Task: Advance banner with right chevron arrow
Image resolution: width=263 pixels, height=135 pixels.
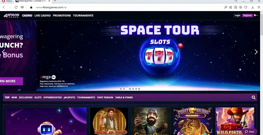Action: (256, 52)
